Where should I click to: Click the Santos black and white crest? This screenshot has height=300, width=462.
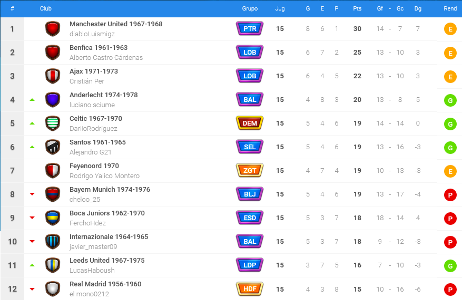[53, 147]
